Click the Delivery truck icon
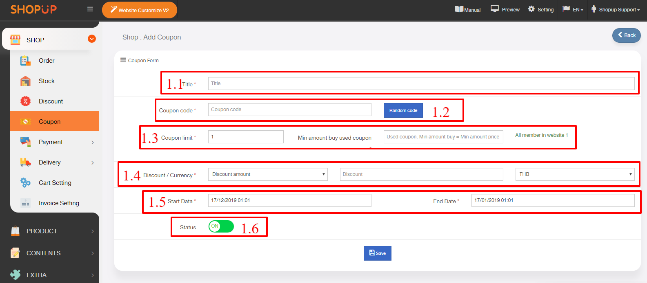 (25, 162)
